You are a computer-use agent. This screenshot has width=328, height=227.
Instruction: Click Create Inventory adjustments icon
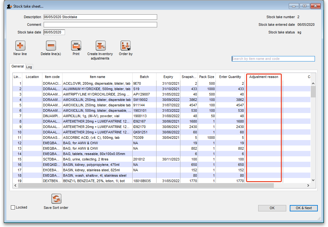pos(100,46)
